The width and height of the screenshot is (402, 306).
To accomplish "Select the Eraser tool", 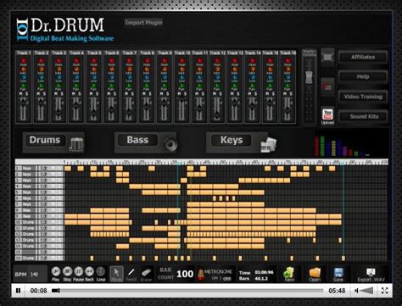I will [x=146, y=273].
